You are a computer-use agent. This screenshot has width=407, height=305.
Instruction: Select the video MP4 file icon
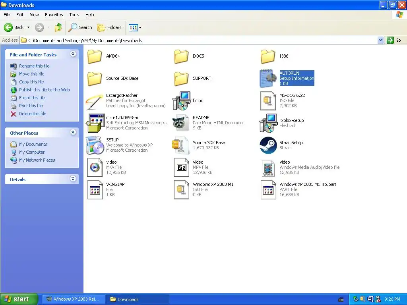tap(181, 167)
